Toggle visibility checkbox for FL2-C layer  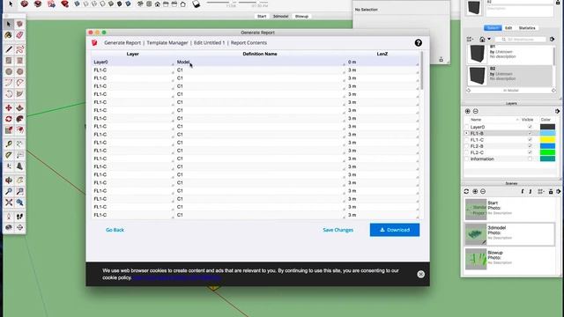530,152
